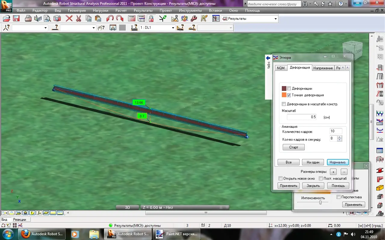Click the Нормализ. button
Screen dimensions: 385x240
coord(338,162)
